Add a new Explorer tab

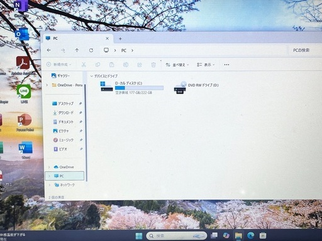pyautogui.click(x=120, y=39)
